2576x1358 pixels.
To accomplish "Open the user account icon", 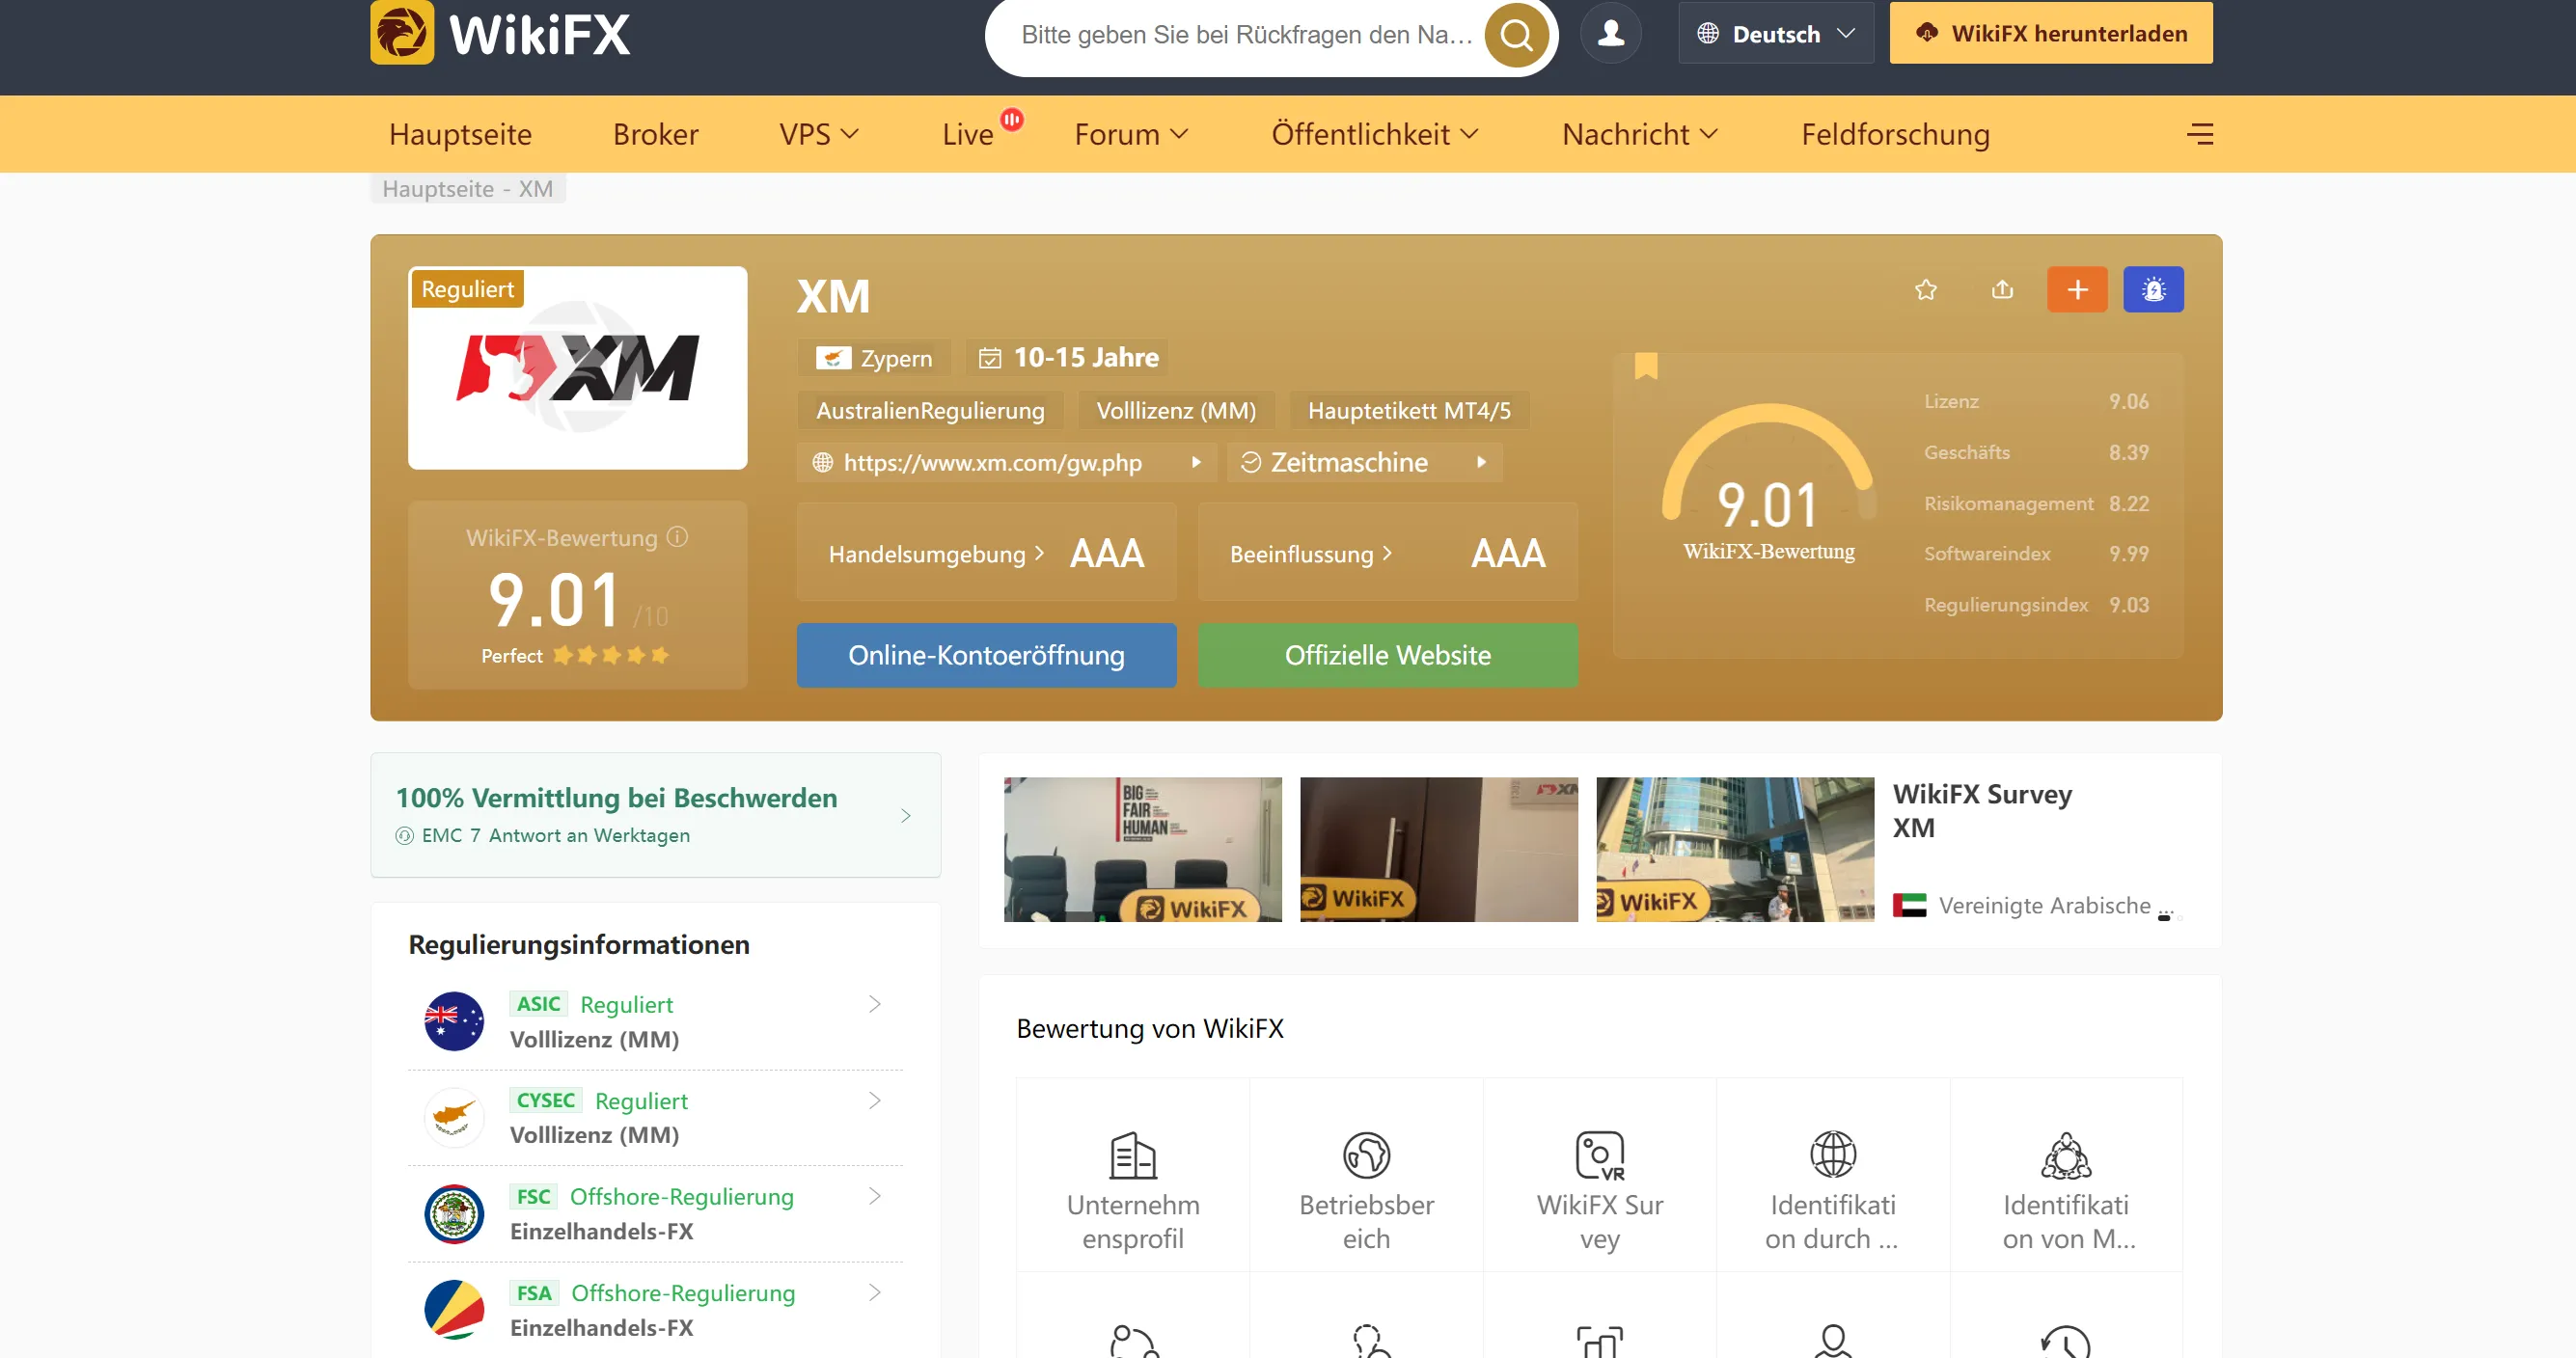I will (x=1610, y=33).
